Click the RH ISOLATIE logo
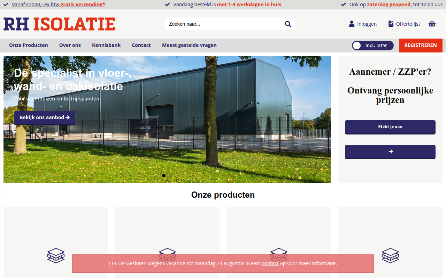This screenshot has width=446, height=278. click(60, 24)
